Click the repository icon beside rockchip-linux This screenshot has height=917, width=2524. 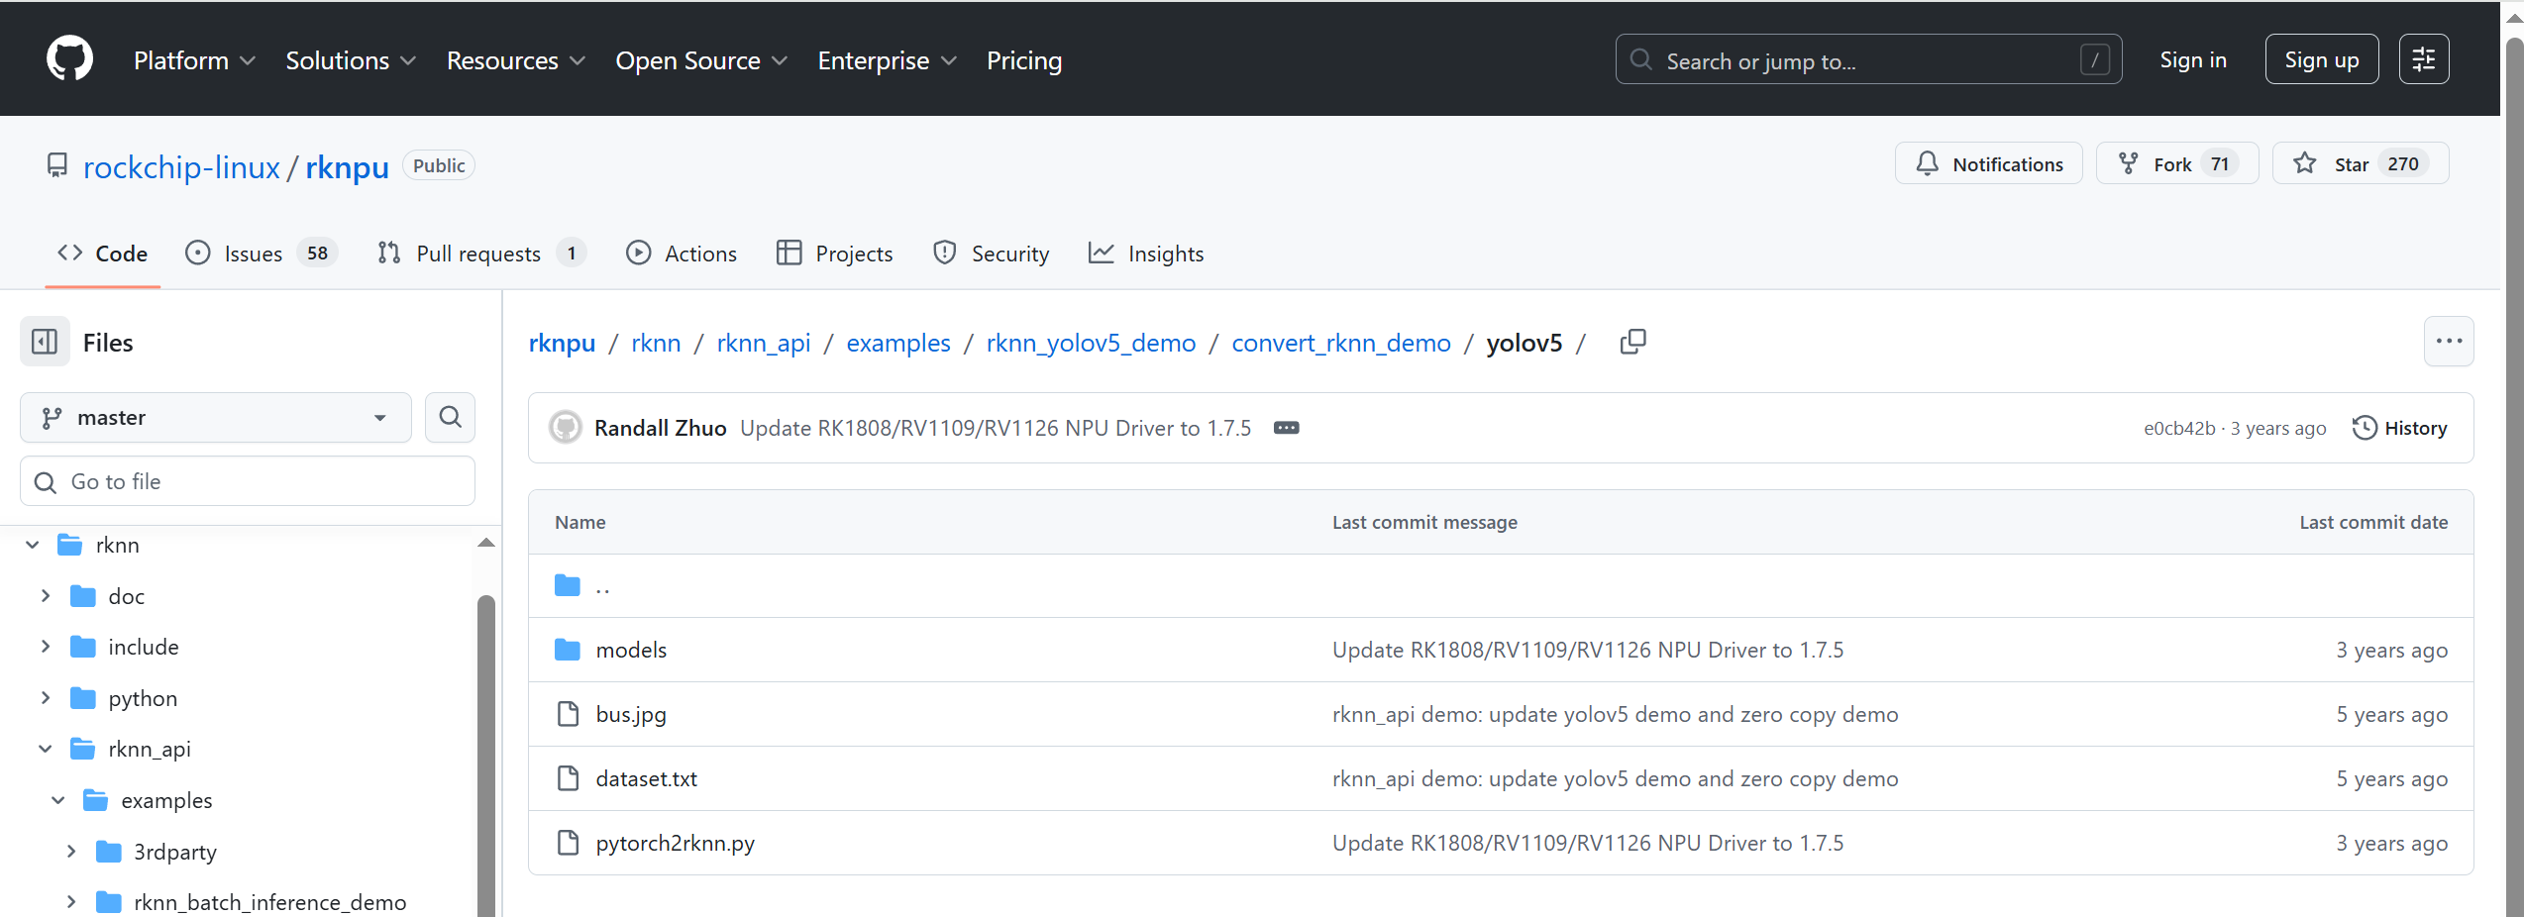(57, 165)
